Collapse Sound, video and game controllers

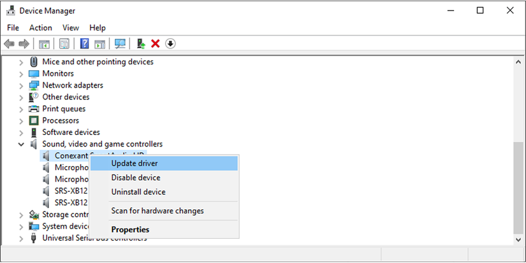[x=21, y=145]
